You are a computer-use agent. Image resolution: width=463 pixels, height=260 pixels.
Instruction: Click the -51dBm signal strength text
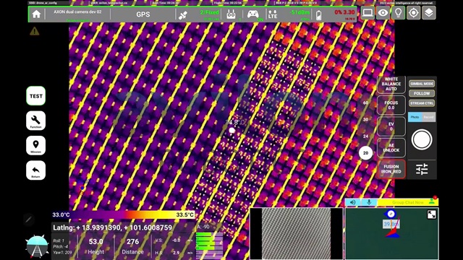[300, 12]
